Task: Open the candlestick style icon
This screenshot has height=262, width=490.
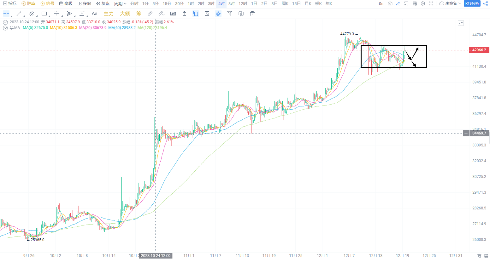Action: click(x=173, y=14)
